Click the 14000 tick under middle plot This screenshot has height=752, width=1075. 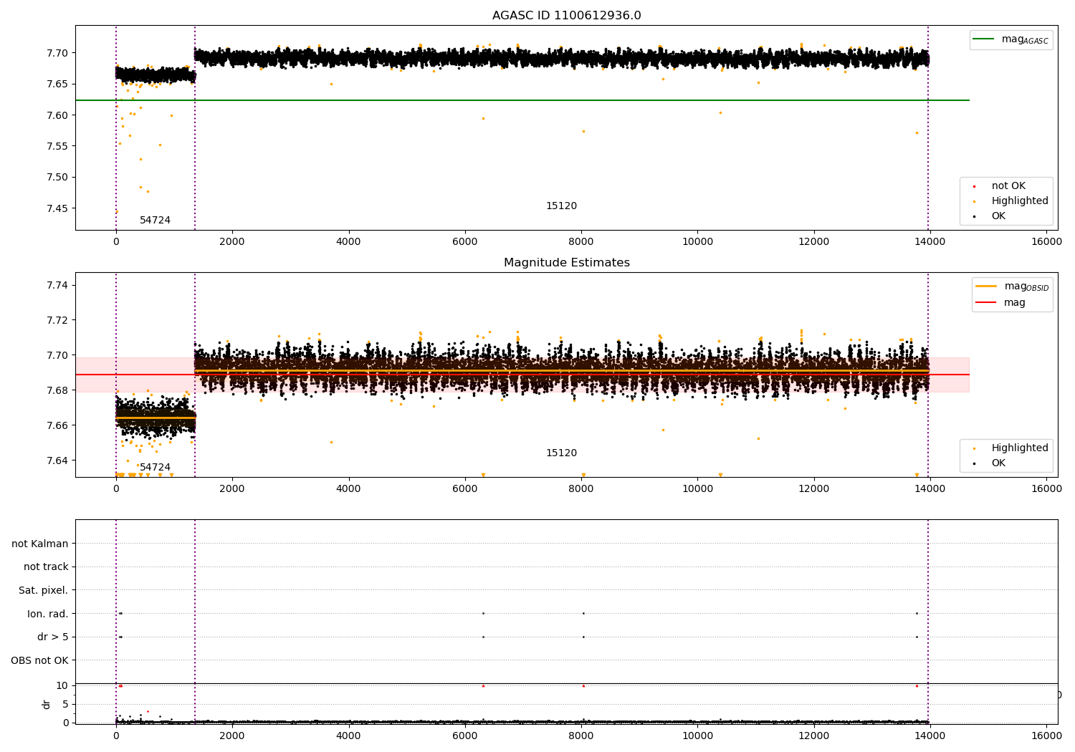click(x=930, y=489)
